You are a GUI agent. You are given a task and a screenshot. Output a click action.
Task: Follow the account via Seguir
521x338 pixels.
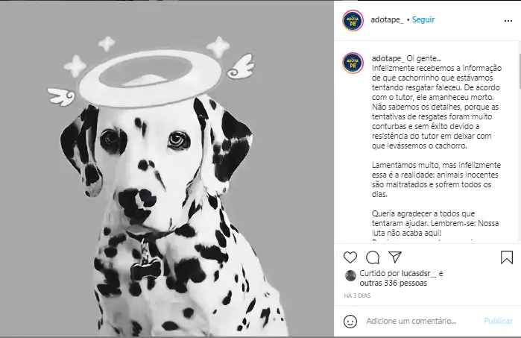(423, 19)
